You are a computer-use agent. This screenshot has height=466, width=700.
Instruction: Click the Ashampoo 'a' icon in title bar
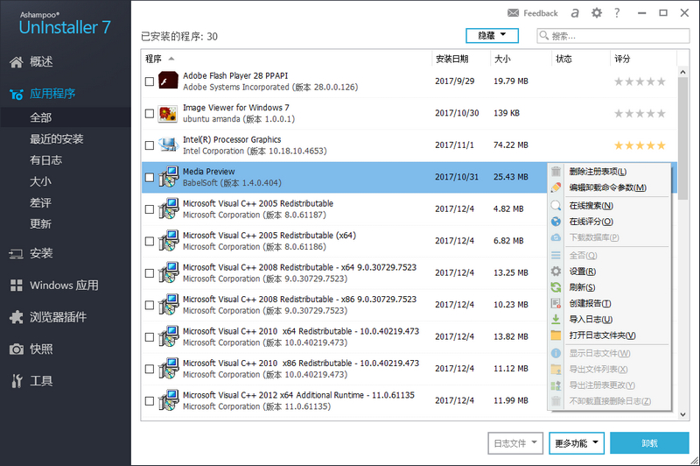(575, 13)
